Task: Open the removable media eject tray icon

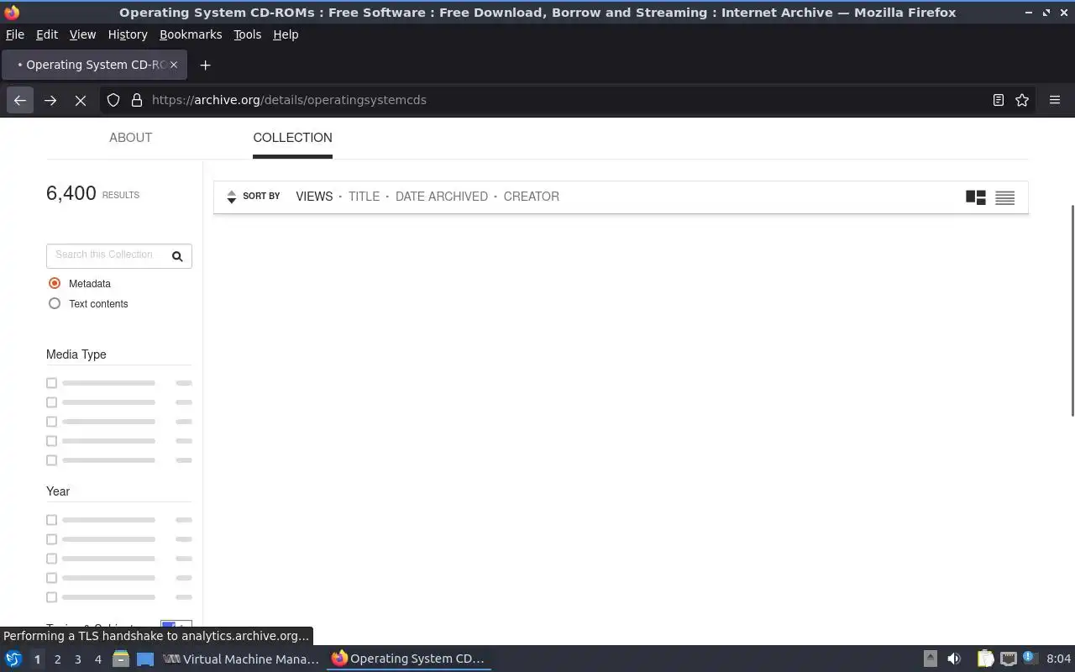Action: click(930, 659)
